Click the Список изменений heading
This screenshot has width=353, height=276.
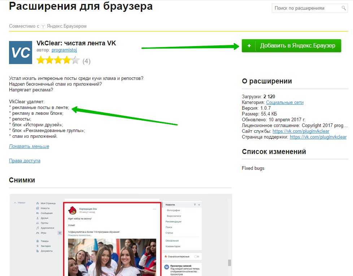coord(274,152)
